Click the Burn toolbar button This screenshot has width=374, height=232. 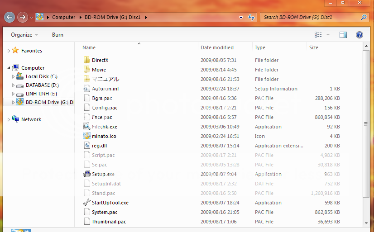(x=58, y=35)
